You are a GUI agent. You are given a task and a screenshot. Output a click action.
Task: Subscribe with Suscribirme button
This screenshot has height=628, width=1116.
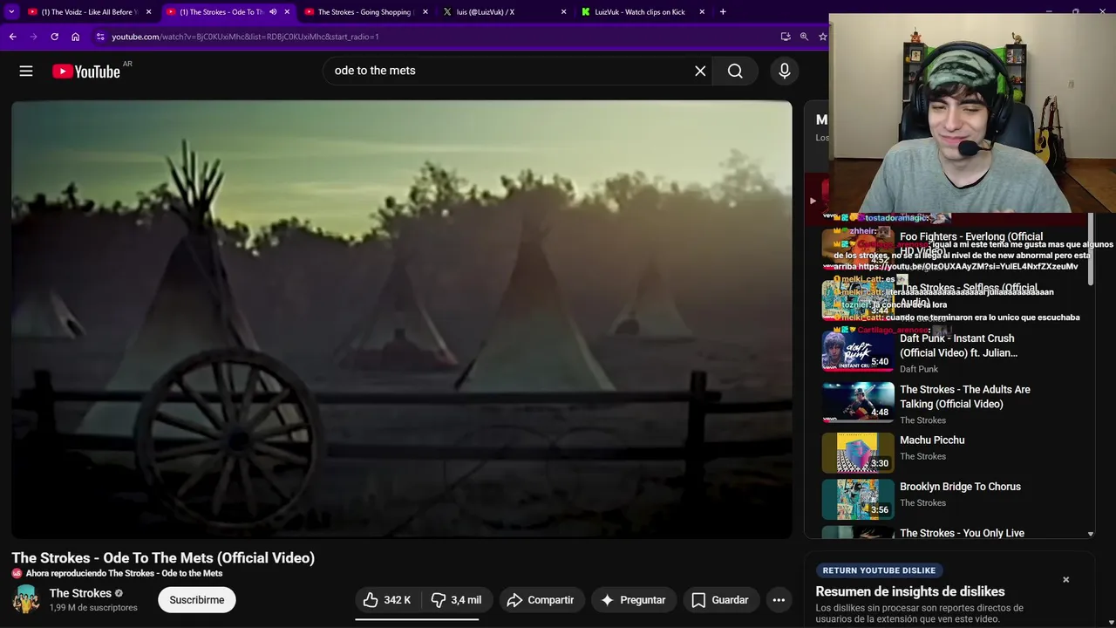pos(197,600)
